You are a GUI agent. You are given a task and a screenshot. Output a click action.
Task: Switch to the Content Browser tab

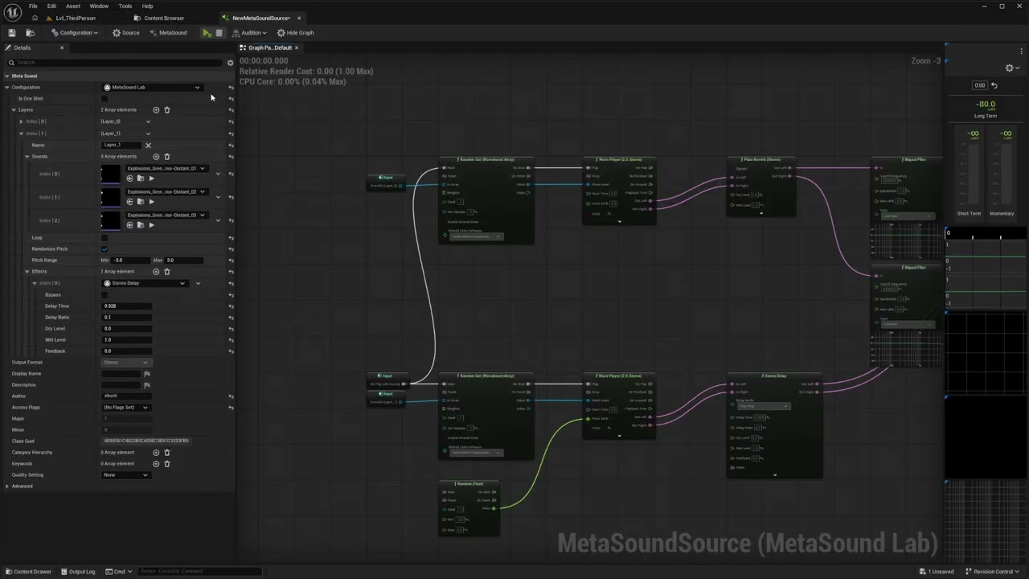pyautogui.click(x=164, y=18)
